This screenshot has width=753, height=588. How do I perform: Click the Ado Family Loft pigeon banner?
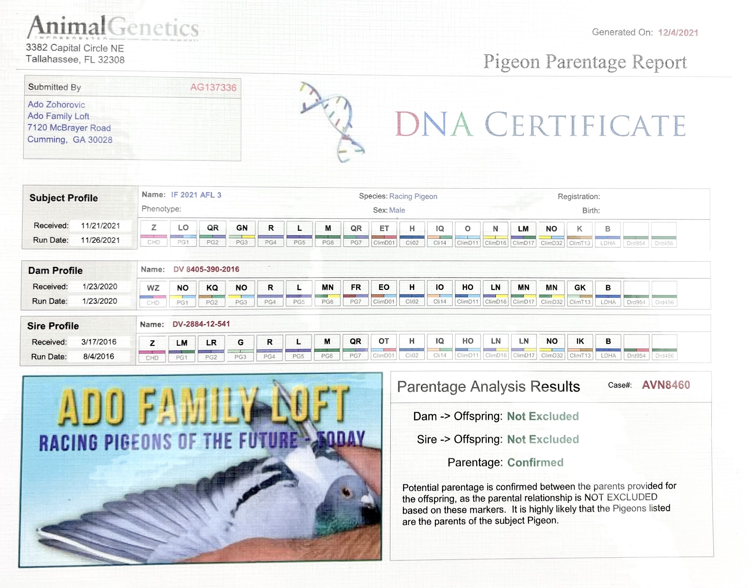coord(201,470)
